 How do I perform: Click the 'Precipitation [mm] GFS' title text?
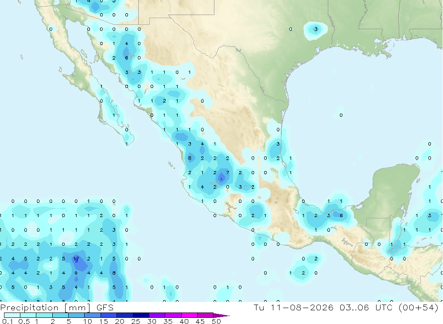click(57, 307)
